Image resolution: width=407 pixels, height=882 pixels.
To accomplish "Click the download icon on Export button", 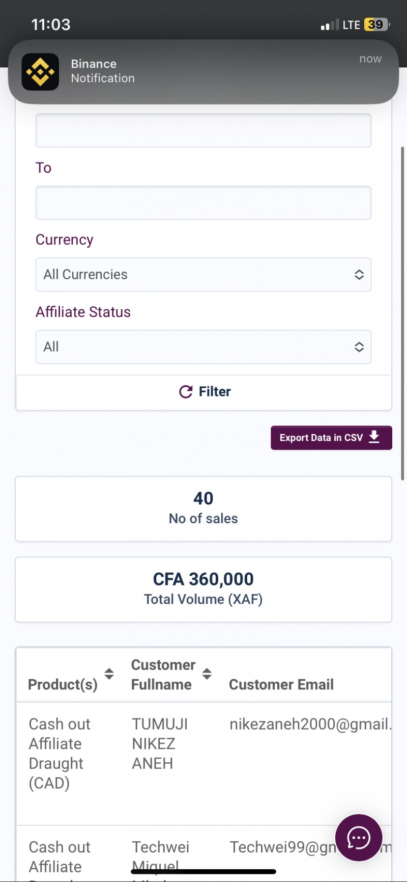I will click(x=374, y=437).
